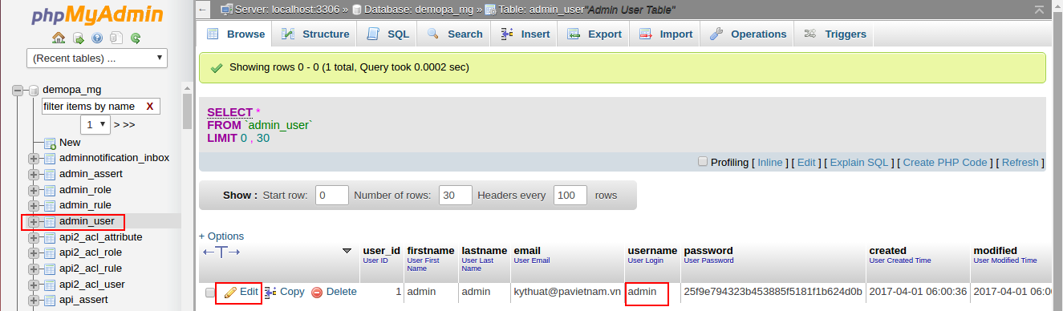1063x311 pixels.
Task: Click the Refresh link
Action: (1020, 162)
